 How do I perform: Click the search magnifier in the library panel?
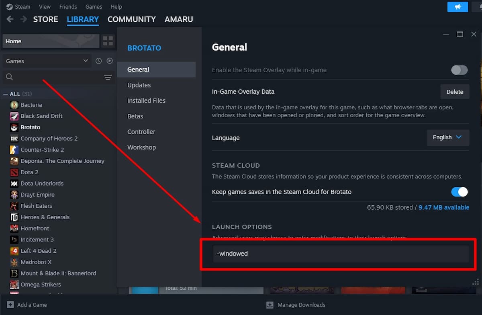tap(9, 77)
